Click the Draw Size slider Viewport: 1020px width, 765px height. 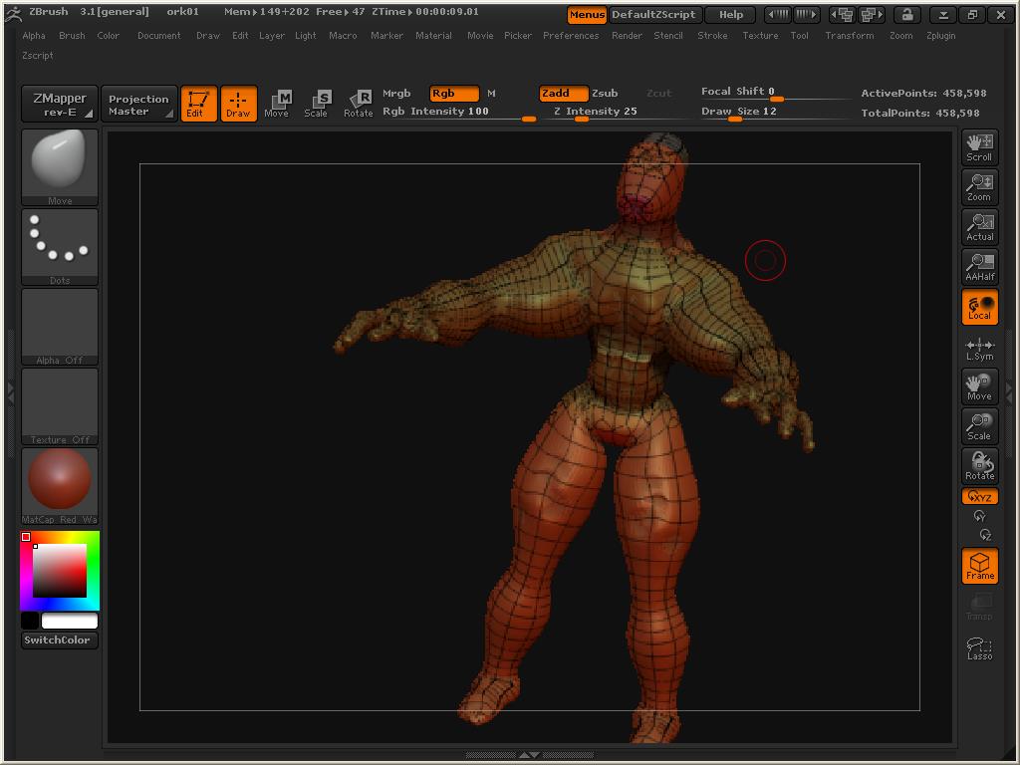click(775, 112)
